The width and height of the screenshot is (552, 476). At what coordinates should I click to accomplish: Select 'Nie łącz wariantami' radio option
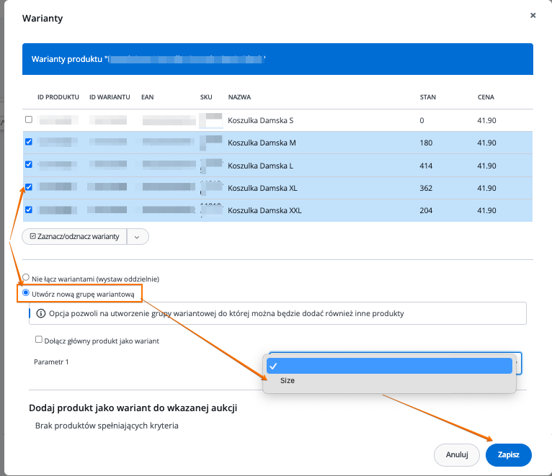27,278
